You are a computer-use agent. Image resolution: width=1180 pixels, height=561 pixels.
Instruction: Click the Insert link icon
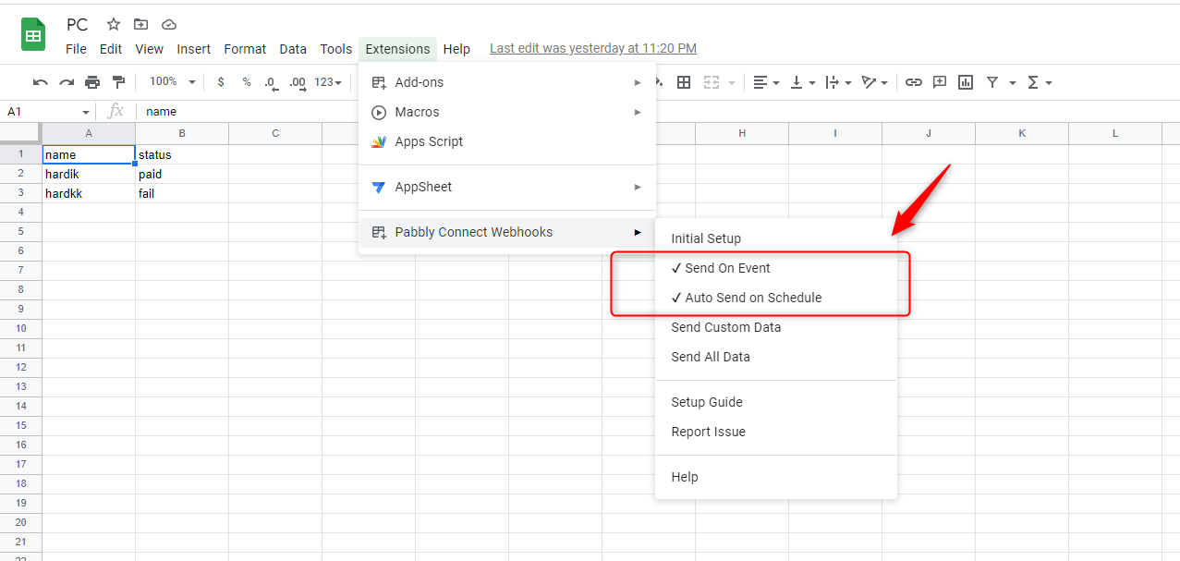point(914,82)
